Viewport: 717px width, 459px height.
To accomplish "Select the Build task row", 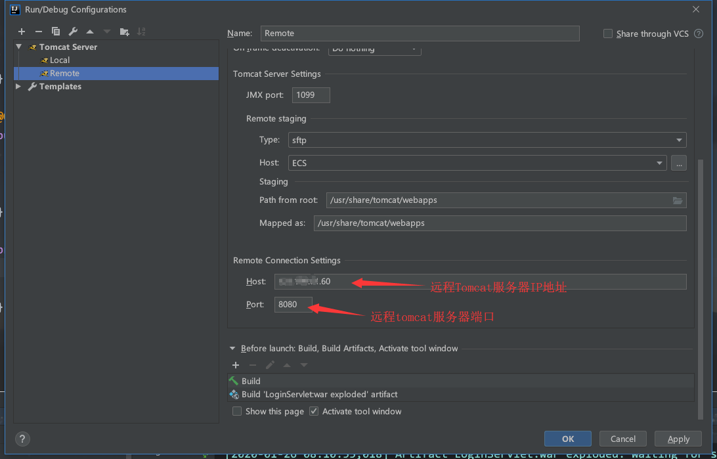I will coord(460,381).
